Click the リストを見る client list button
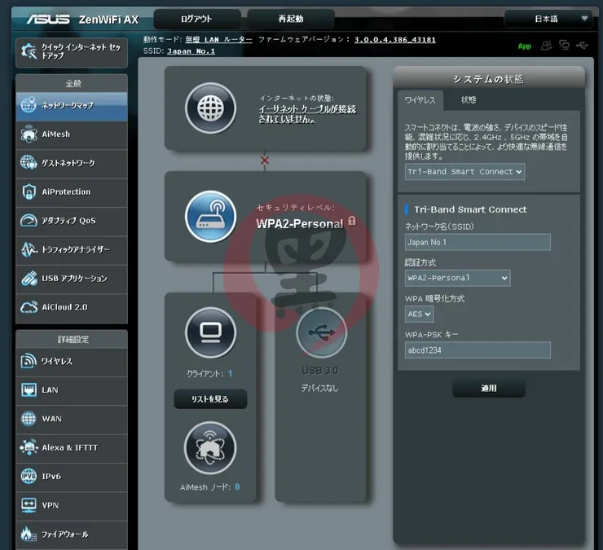The image size is (603, 550). click(x=210, y=399)
